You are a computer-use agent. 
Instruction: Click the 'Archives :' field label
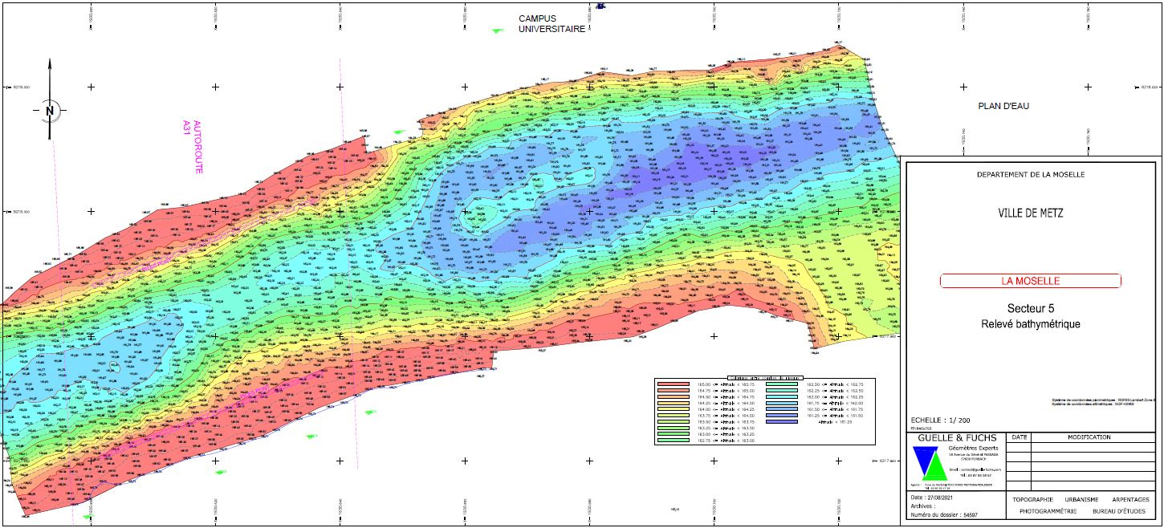[923, 506]
